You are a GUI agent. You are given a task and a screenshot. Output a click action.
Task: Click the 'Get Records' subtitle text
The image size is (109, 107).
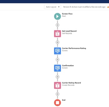pos(67,33)
